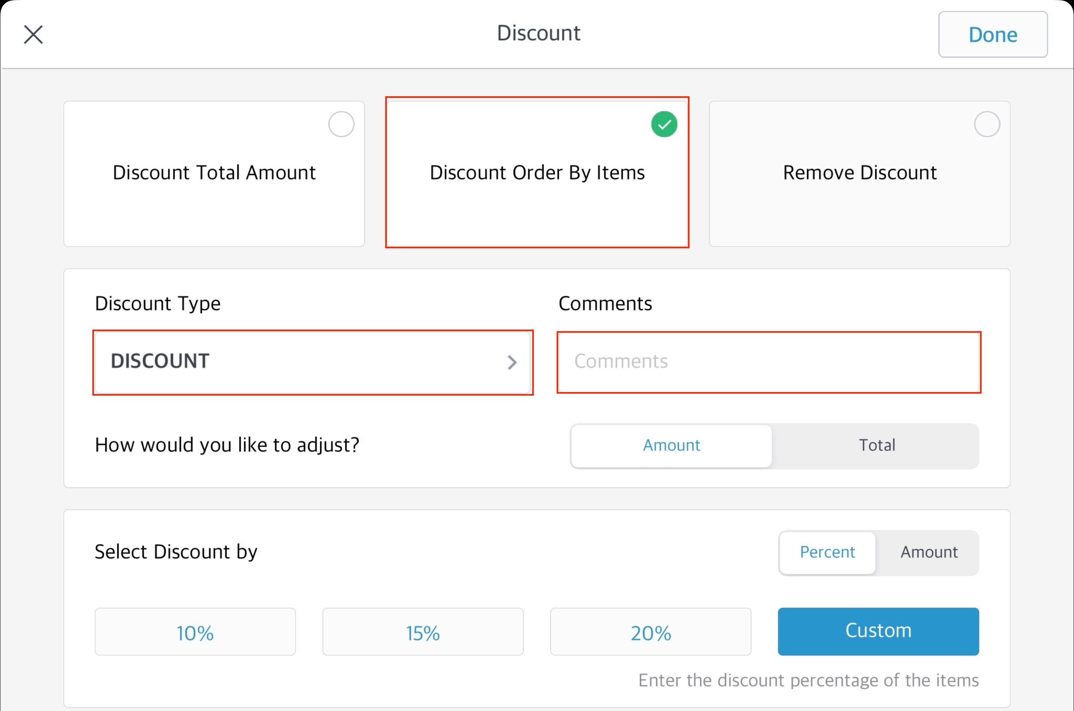Click the Discount Order By Items card label
Image resolution: width=1074 pixels, height=711 pixels.
tap(537, 173)
